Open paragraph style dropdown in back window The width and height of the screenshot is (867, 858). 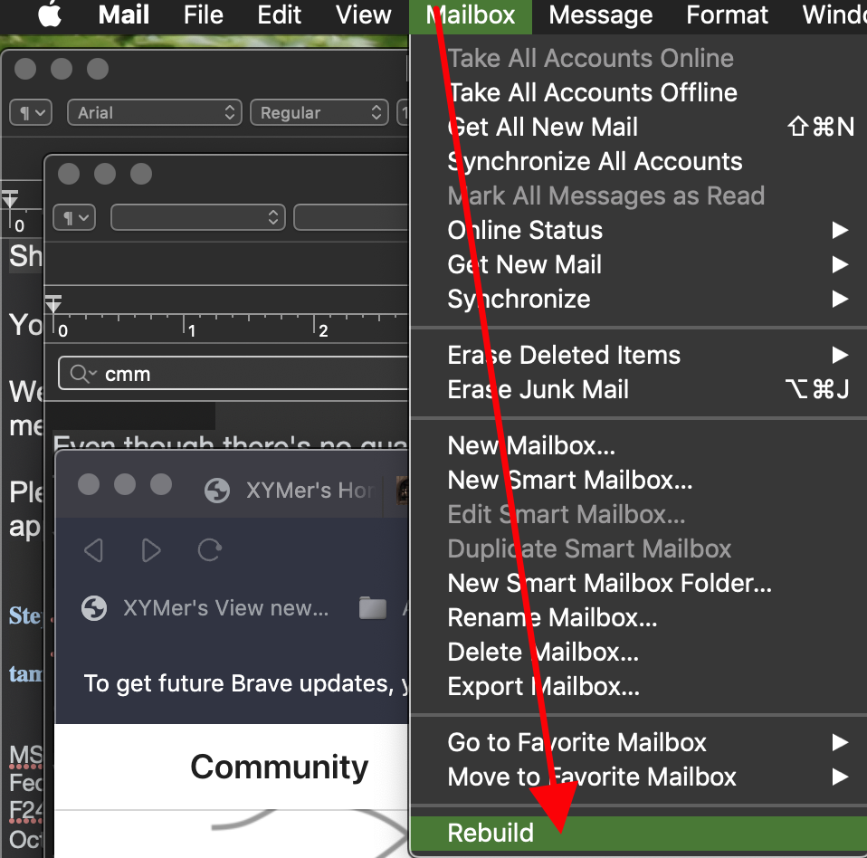coord(31,112)
